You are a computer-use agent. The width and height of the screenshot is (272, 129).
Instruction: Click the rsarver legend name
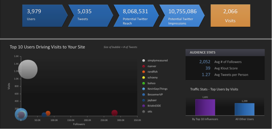(x=151, y=66)
